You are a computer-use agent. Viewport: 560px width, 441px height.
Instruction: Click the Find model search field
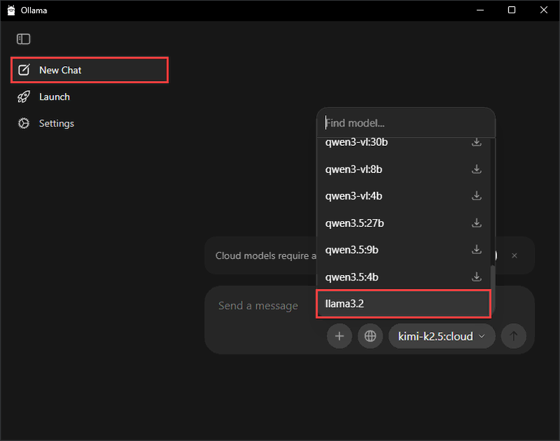pyautogui.click(x=406, y=123)
